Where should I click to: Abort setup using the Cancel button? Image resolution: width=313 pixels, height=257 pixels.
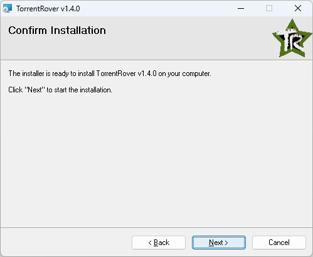tap(279, 243)
